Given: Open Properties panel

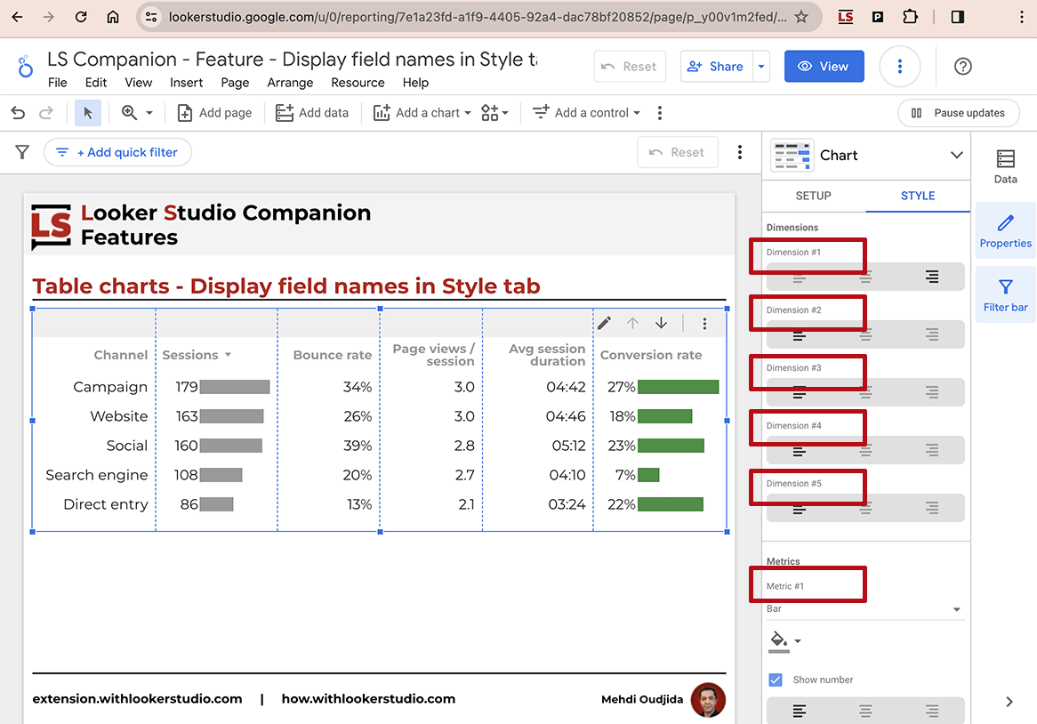Looking at the screenshot, I should pos(1005,232).
